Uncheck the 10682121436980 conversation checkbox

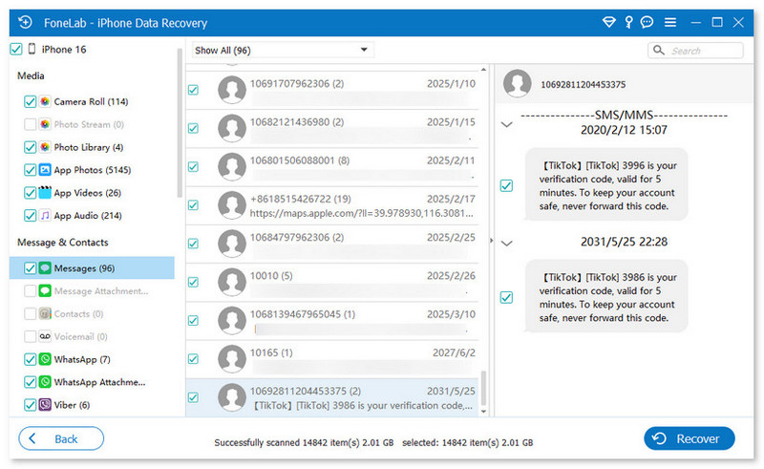tap(194, 128)
